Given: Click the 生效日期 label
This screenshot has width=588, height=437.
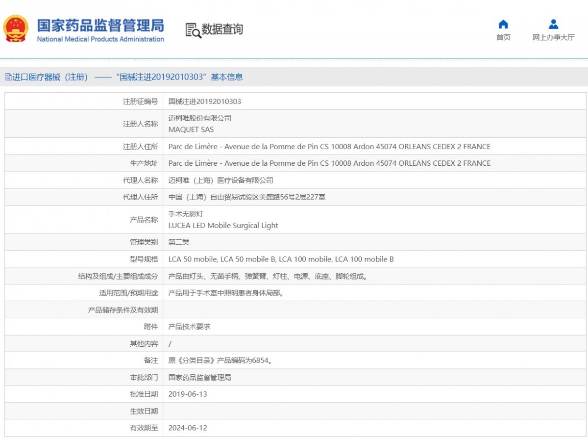Looking at the screenshot, I should (144, 411).
